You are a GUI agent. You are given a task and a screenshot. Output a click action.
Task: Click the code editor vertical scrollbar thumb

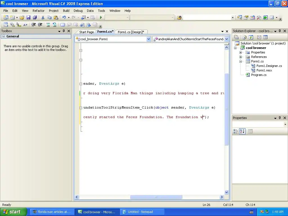click(x=226, y=109)
